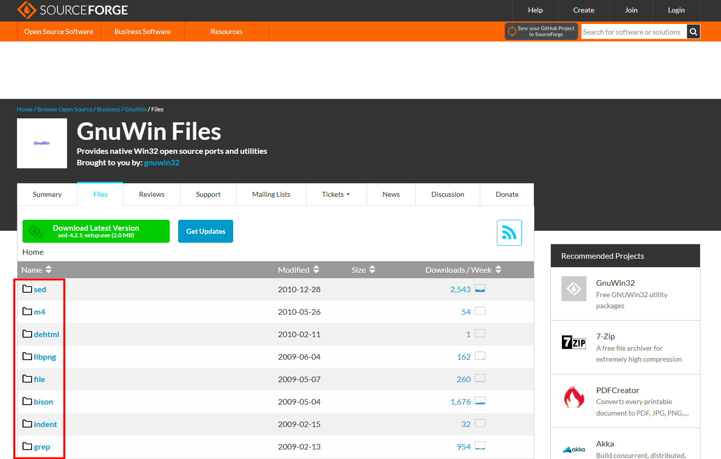Open the Discussion tab

click(x=448, y=194)
